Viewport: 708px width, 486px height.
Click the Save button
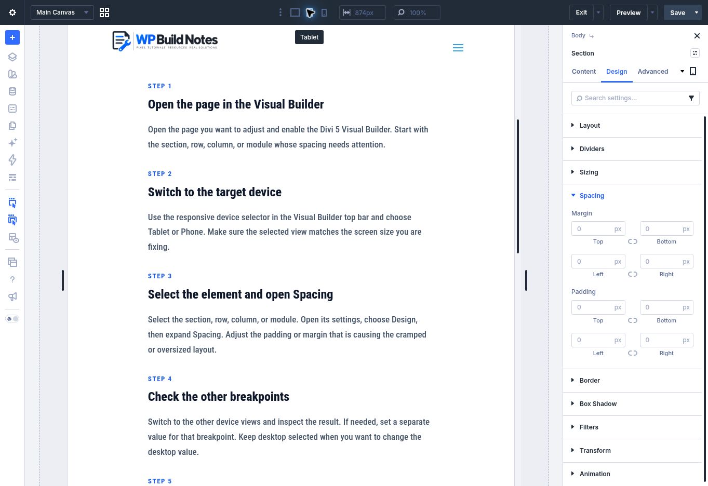(x=677, y=12)
